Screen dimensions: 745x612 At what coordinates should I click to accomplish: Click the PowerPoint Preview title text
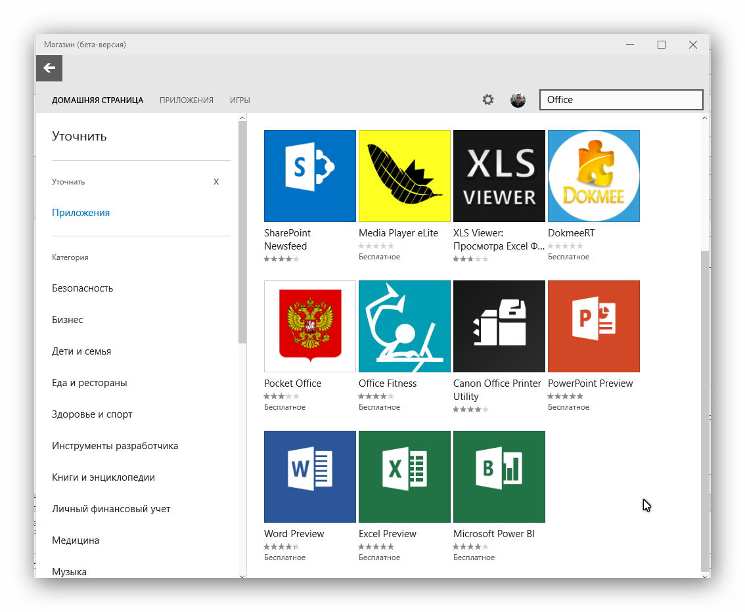(x=590, y=383)
